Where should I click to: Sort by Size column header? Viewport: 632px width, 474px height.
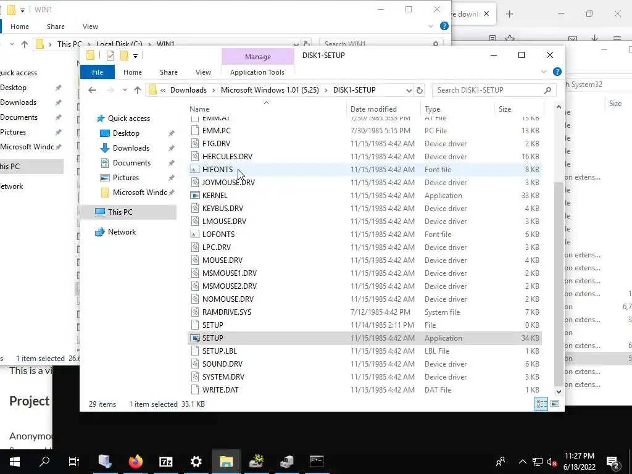(x=505, y=109)
